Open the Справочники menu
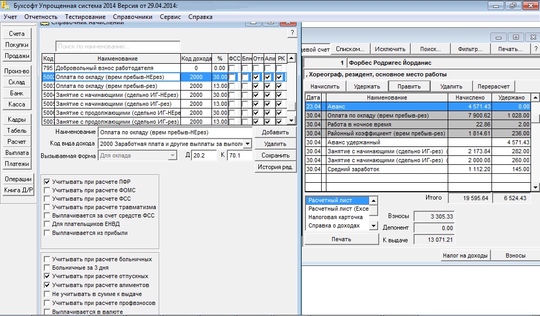 click(x=132, y=17)
